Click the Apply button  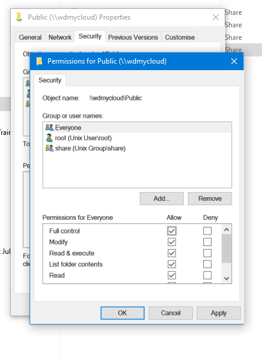click(x=219, y=313)
